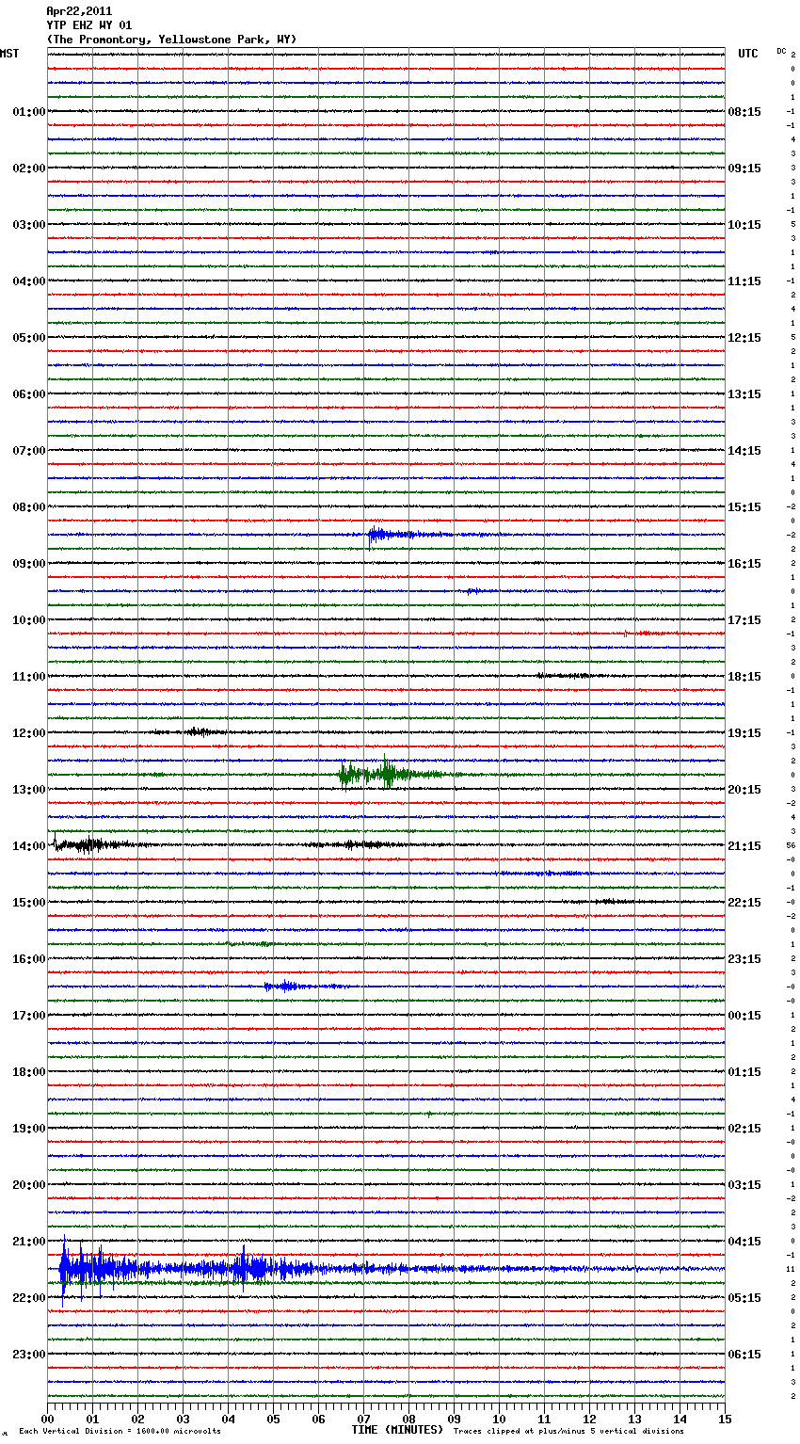This screenshot has width=800, height=1444.
Task: Click the 23:15 UTC time label
Action: click(744, 959)
